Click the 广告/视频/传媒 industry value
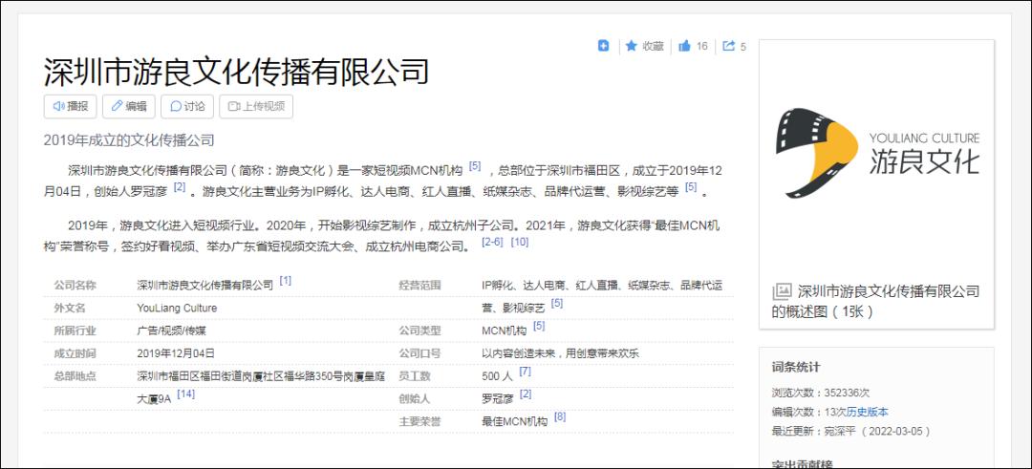This screenshot has width=1032, height=469. [171, 330]
